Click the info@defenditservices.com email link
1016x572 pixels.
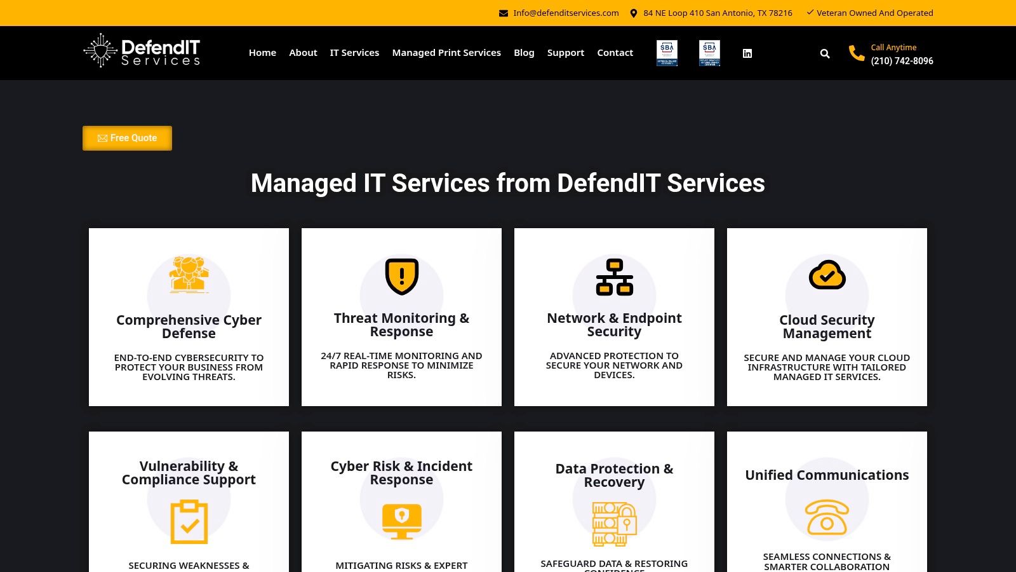pyautogui.click(x=566, y=13)
